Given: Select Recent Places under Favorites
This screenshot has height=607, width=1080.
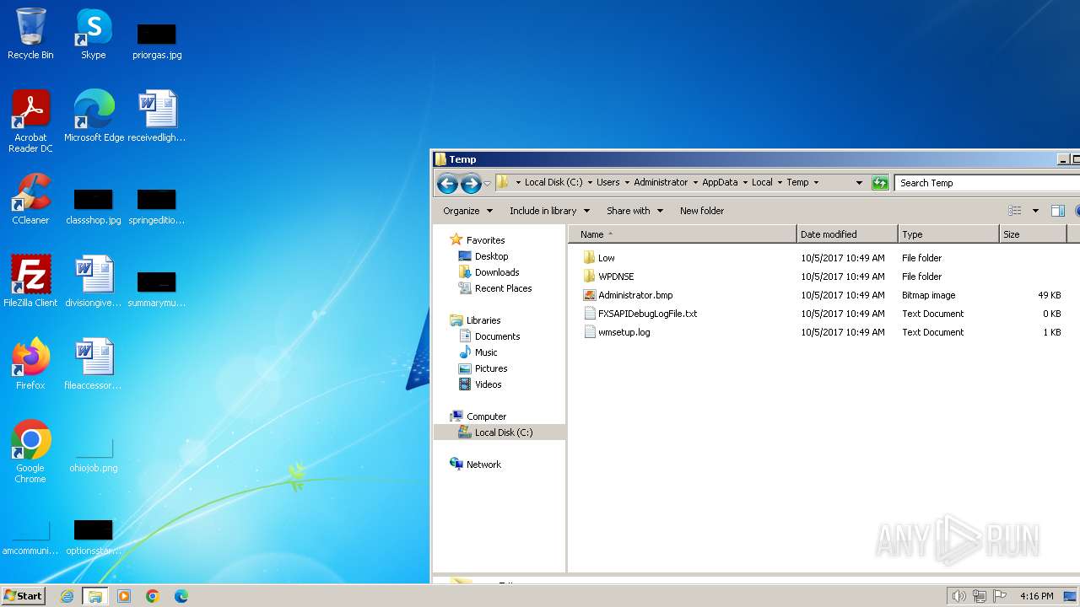Looking at the screenshot, I should (x=503, y=288).
